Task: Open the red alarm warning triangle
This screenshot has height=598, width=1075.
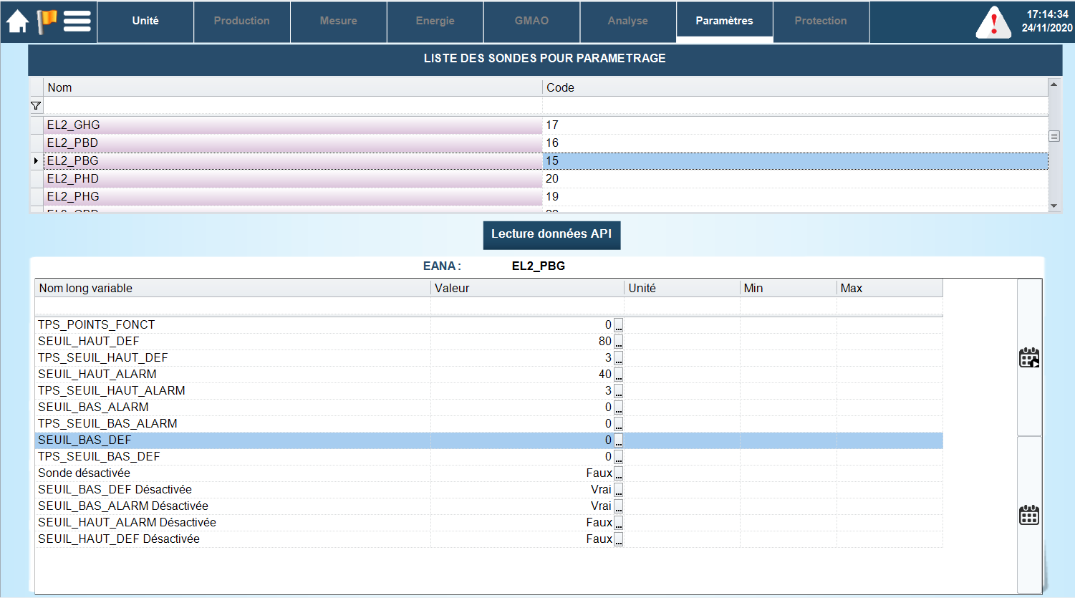Action: [x=993, y=23]
